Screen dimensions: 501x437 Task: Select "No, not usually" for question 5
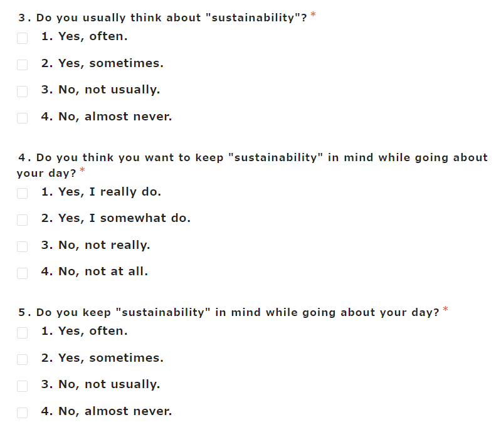pyautogui.click(x=22, y=386)
